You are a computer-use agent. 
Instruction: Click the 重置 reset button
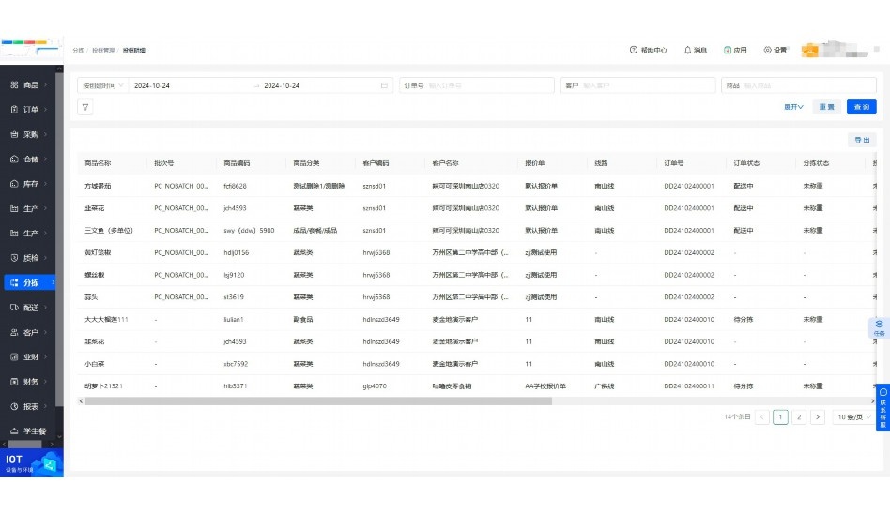coord(826,107)
